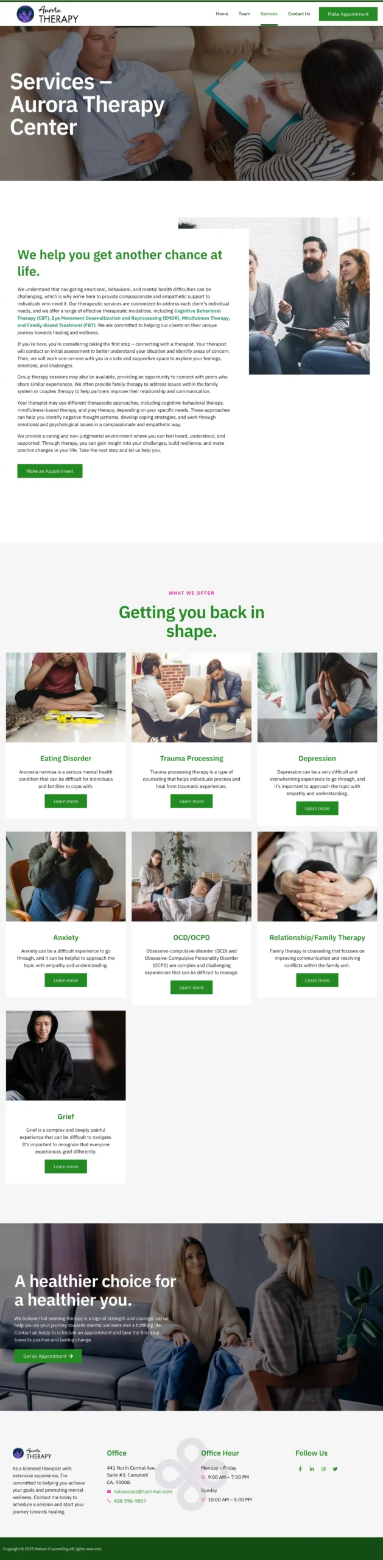
Task: Click Make an Appointment below intro text
Action: [x=50, y=470]
